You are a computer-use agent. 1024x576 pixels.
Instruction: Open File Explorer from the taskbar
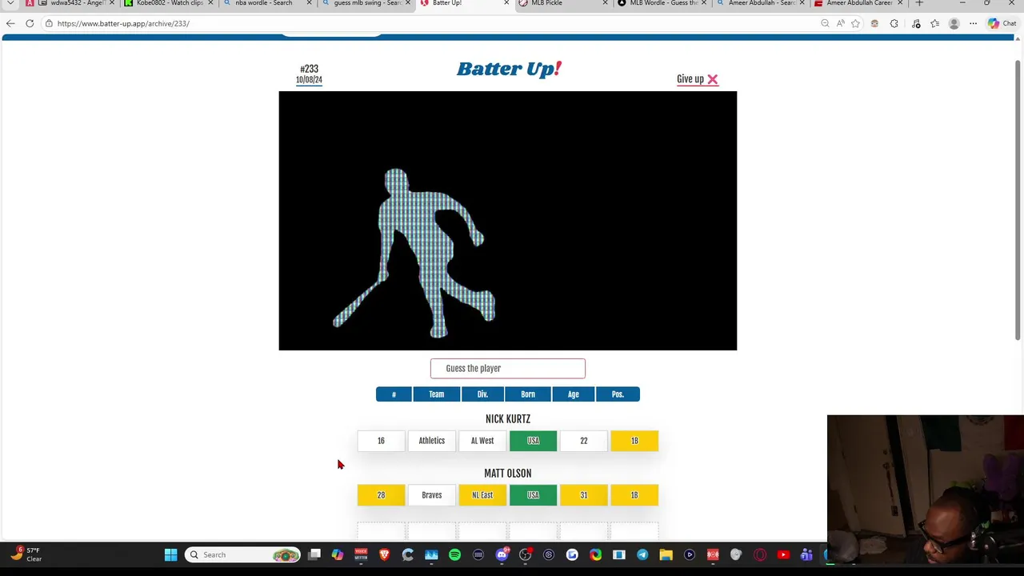[666, 554]
